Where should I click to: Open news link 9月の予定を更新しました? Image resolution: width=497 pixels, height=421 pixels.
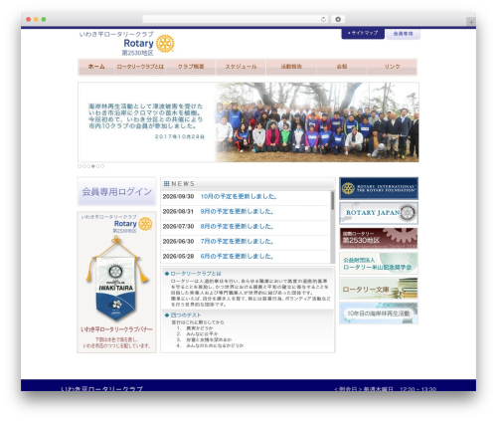point(237,211)
